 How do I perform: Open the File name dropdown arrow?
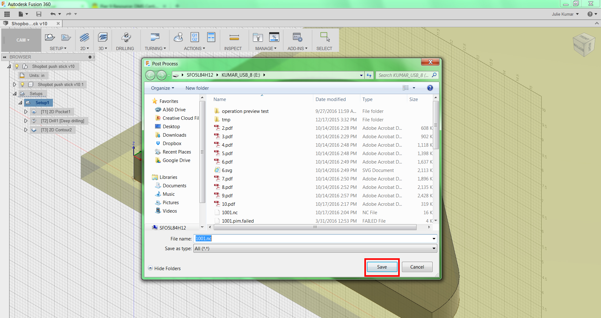(x=434, y=239)
